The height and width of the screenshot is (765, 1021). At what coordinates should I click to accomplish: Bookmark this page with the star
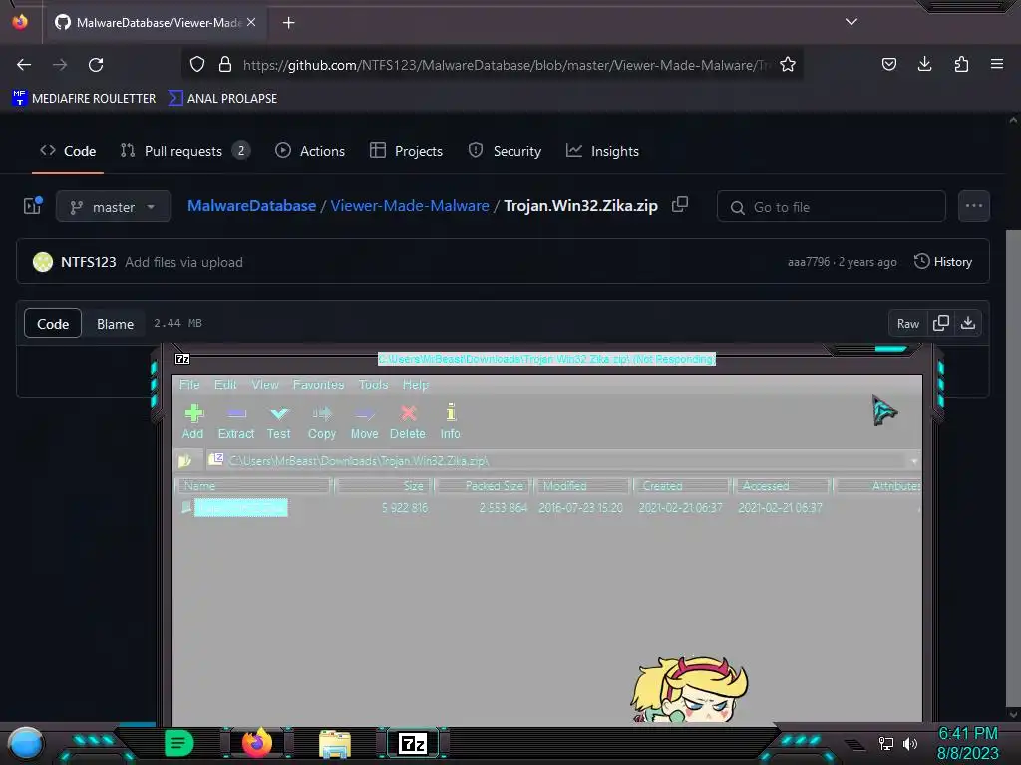(788, 65)
